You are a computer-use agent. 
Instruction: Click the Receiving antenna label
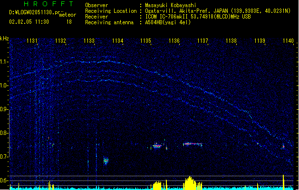pos(109,22)
